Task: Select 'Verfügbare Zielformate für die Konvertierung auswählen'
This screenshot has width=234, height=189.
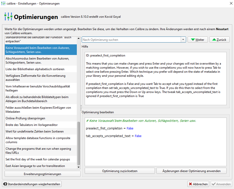Action: tap(41, 78)
